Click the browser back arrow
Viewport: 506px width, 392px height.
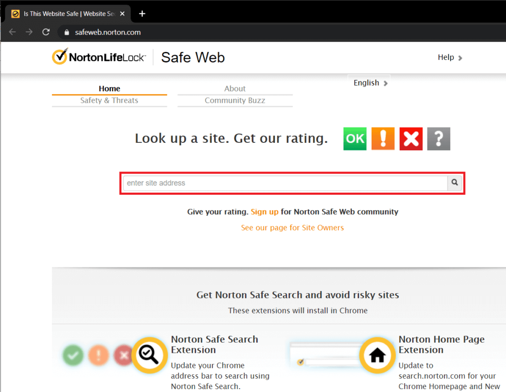click(12, 32)
